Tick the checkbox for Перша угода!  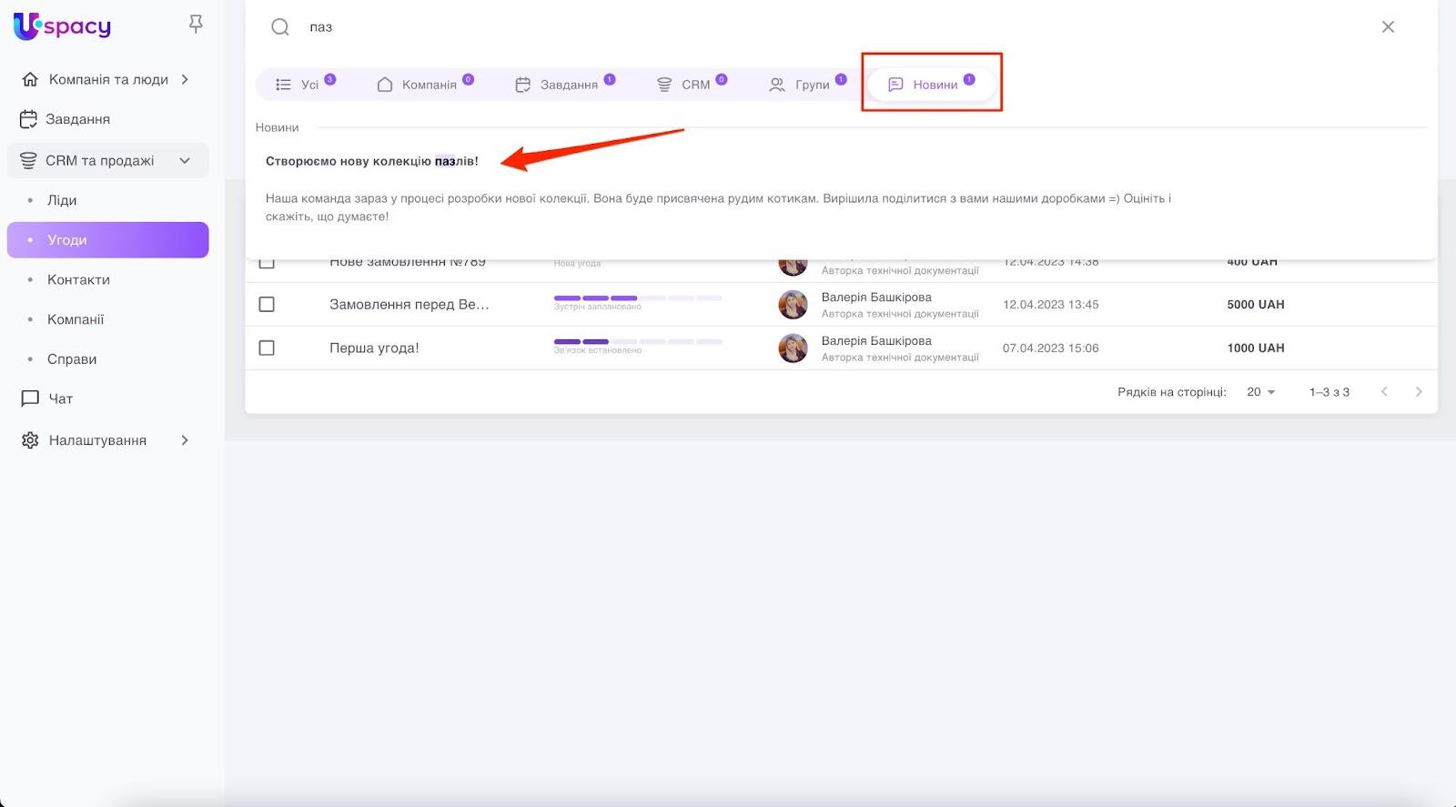(267, 348)
